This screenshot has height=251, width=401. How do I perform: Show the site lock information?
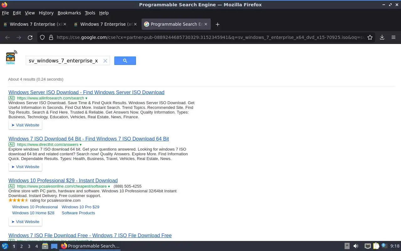tap(51, 37)
